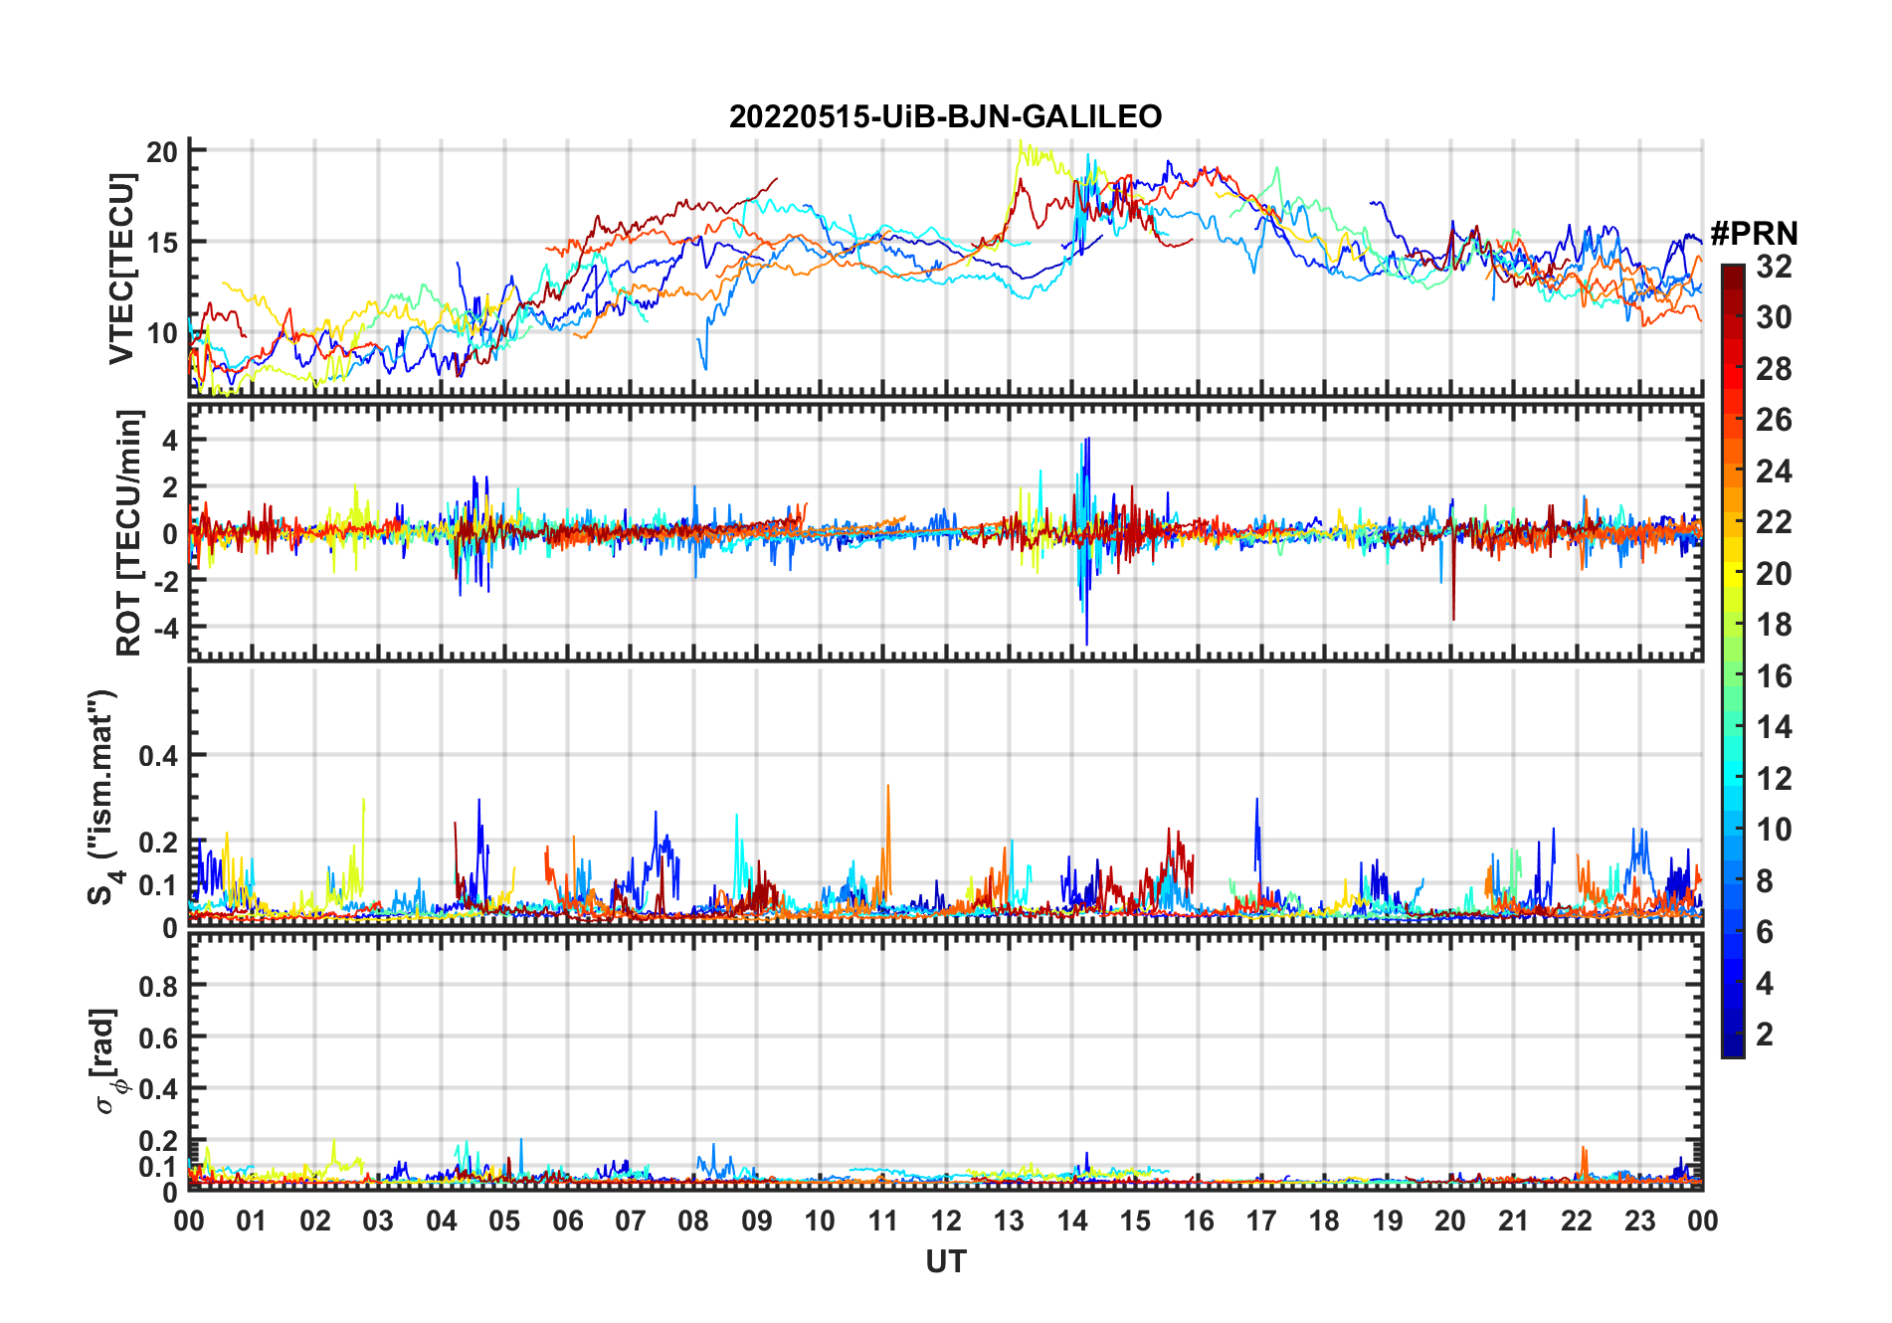The height and width of the screenshot is (1323, 1892).
Task: Click x-axis hour tick "11"
Action: 882,1222
